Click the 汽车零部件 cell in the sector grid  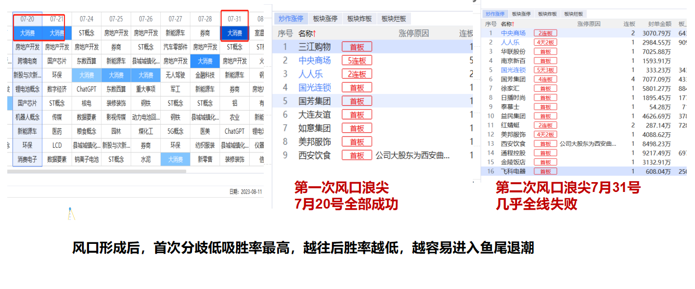click(x=176, y=47)
